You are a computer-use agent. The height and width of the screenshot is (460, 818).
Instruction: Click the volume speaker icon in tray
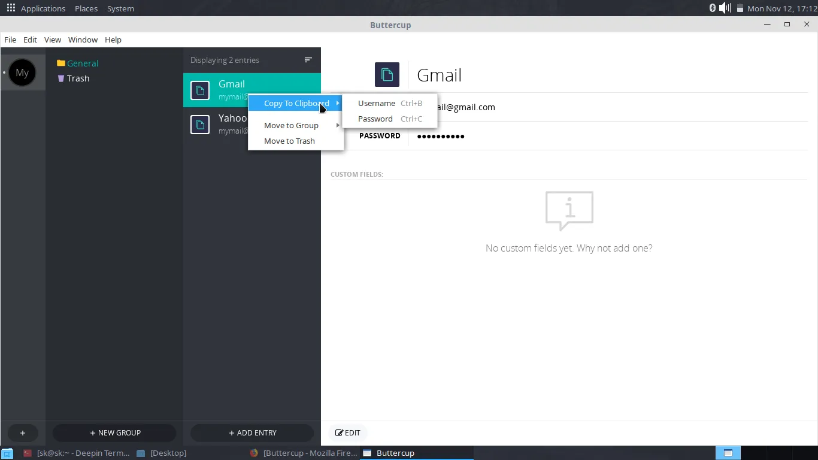[725, 8]
